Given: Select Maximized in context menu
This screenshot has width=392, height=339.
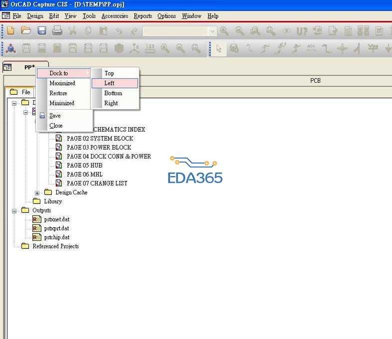Looking at the screenshot, I should tap(63, 83).
